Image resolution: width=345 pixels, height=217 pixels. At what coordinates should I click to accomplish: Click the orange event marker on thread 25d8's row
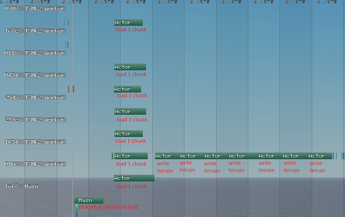point(69,89)
